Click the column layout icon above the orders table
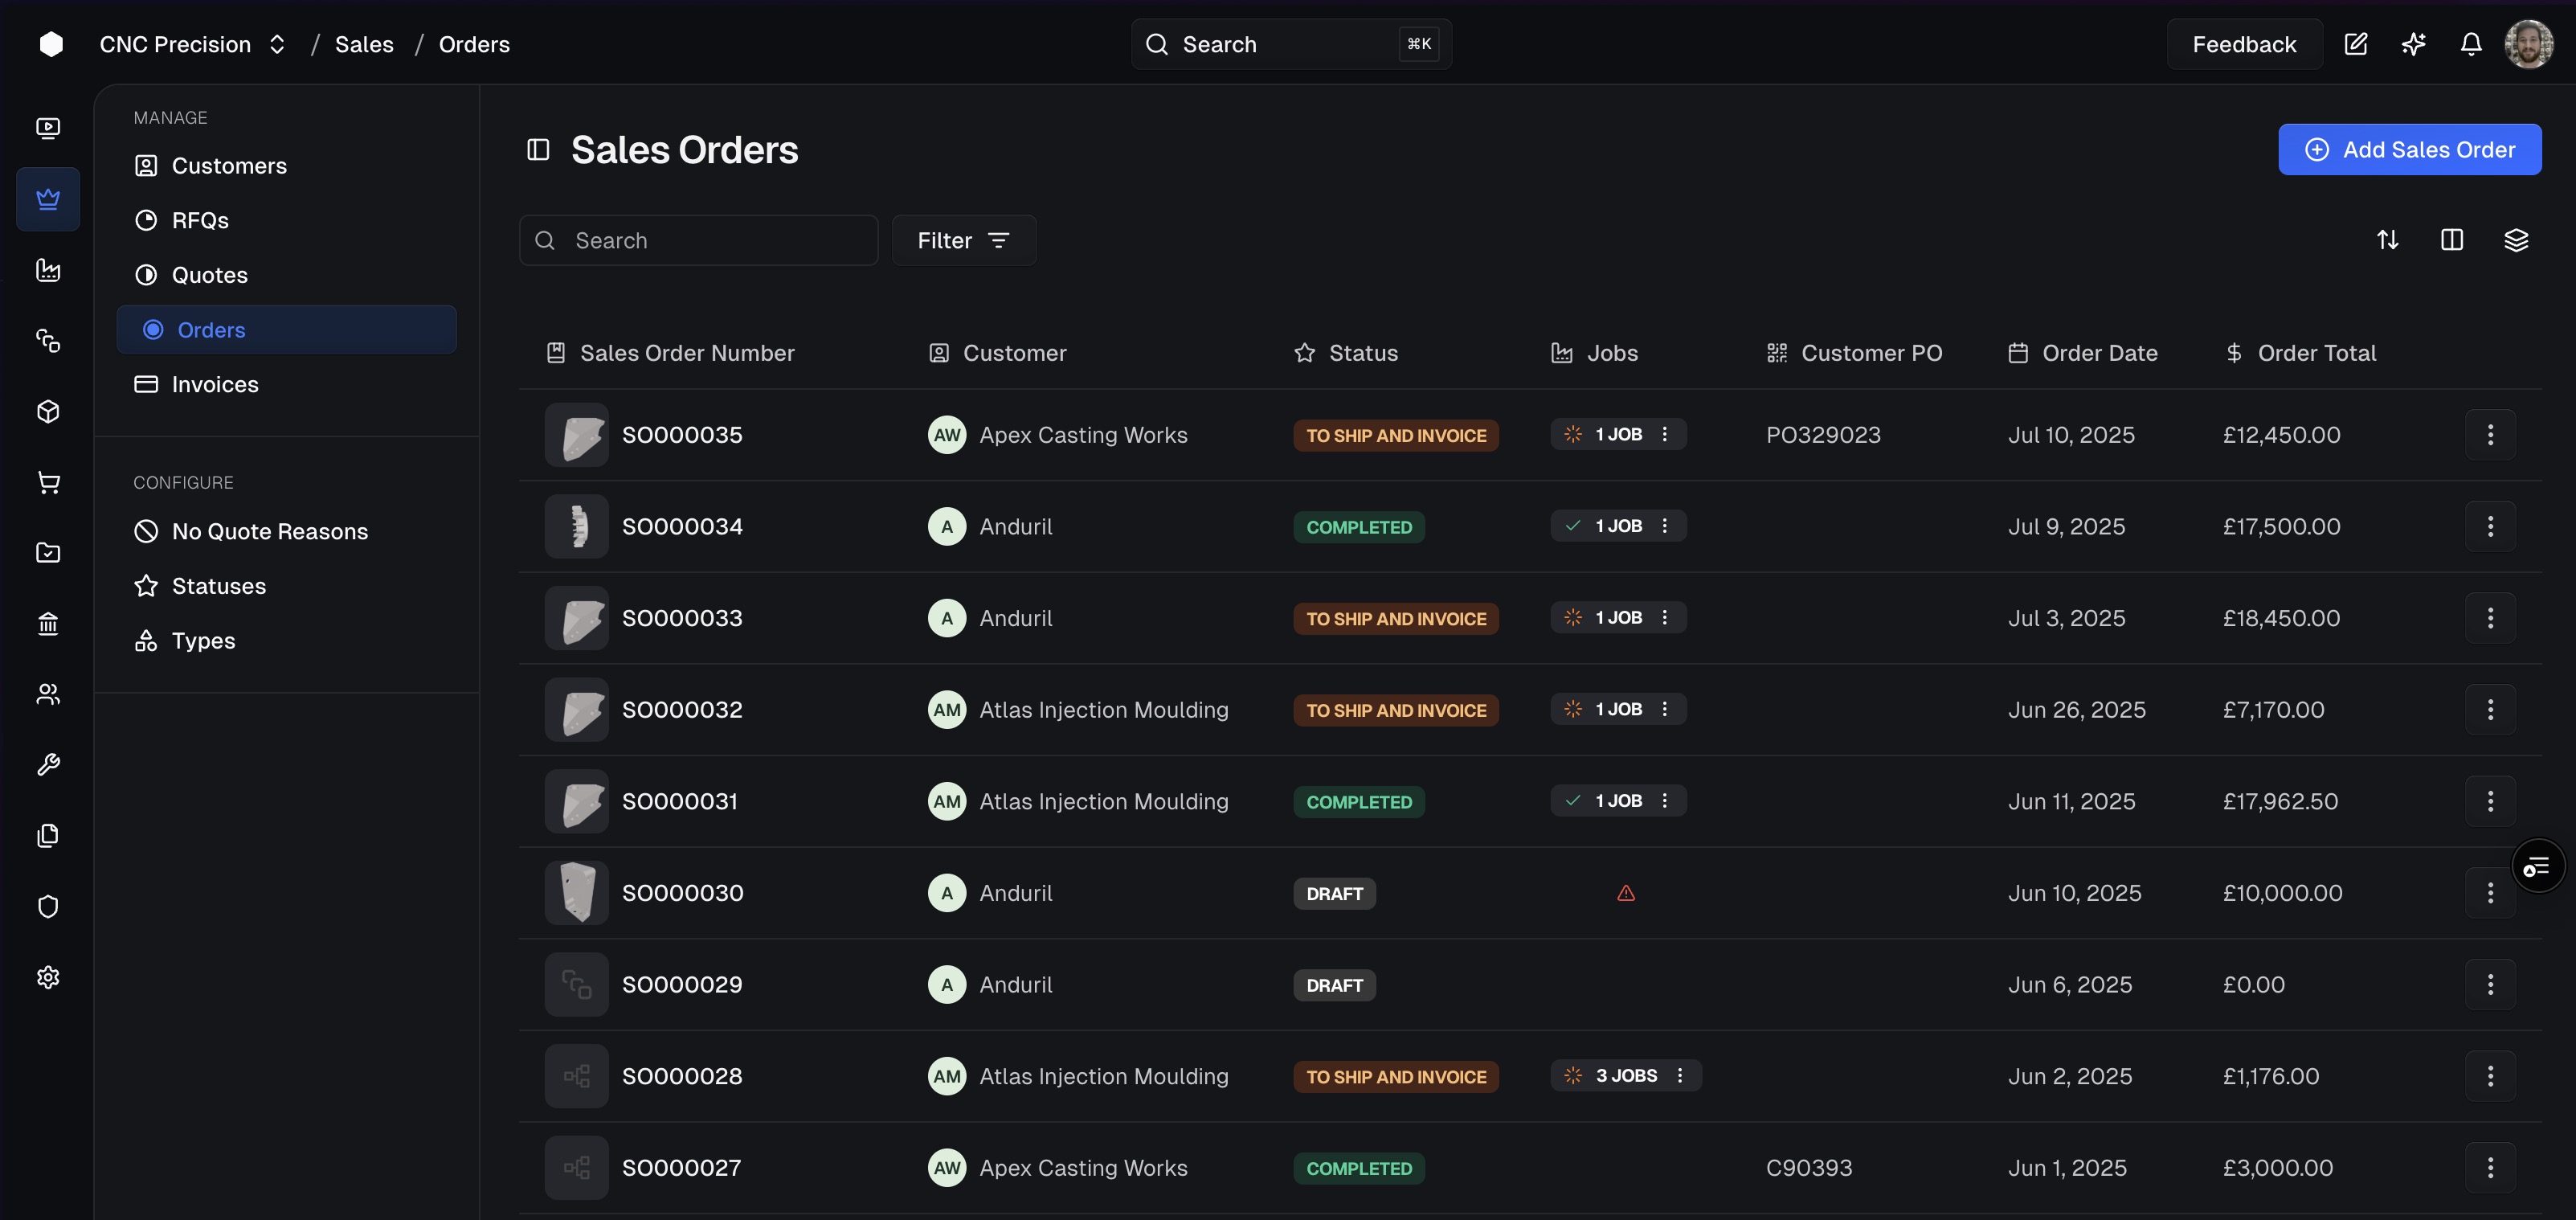 [x=2452, y=240]
